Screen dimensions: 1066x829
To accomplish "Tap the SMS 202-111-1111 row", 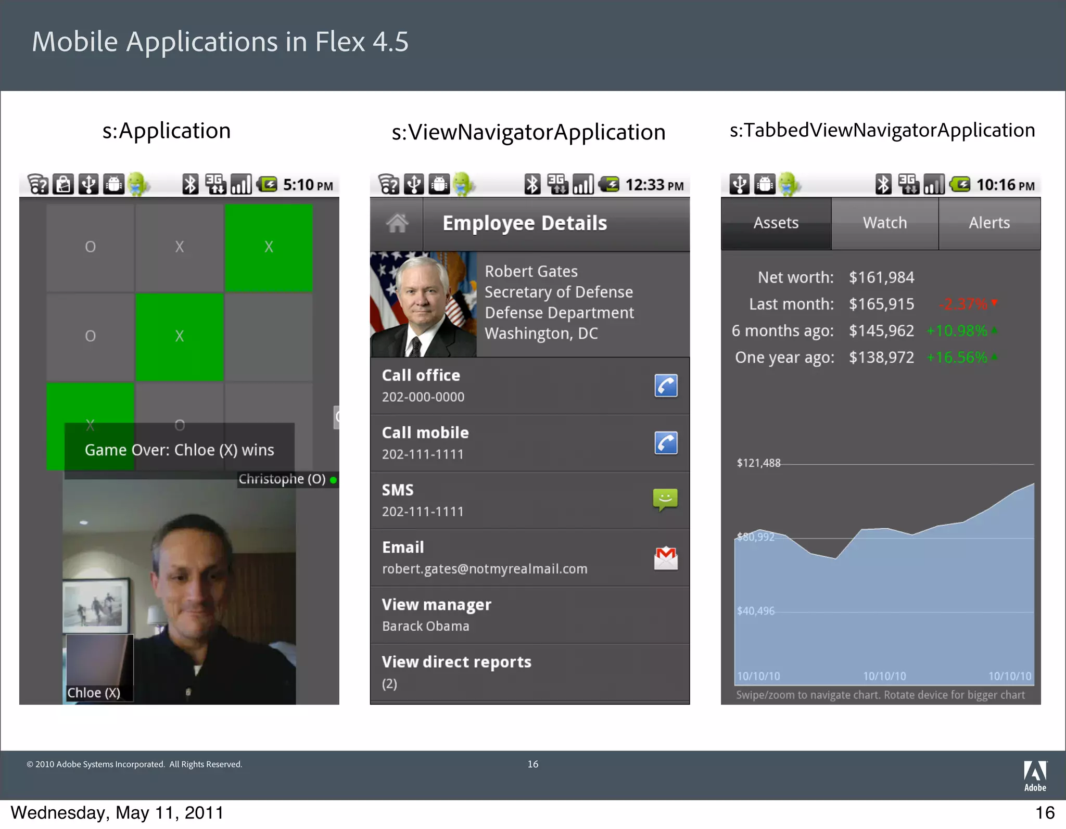I will (x=530, y=500).
